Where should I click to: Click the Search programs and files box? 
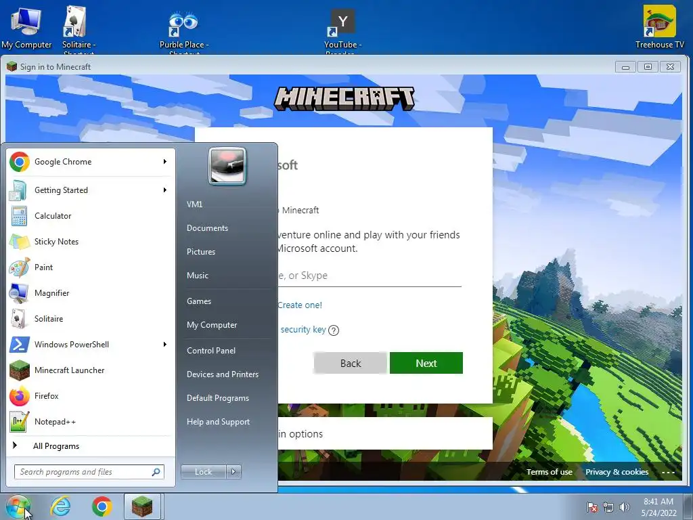89,472
